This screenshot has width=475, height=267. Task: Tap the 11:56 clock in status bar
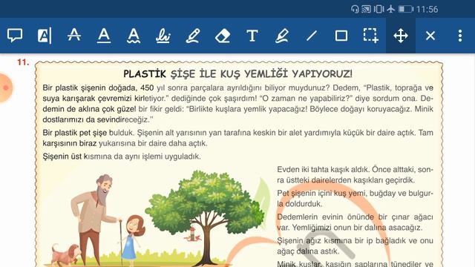427,10
